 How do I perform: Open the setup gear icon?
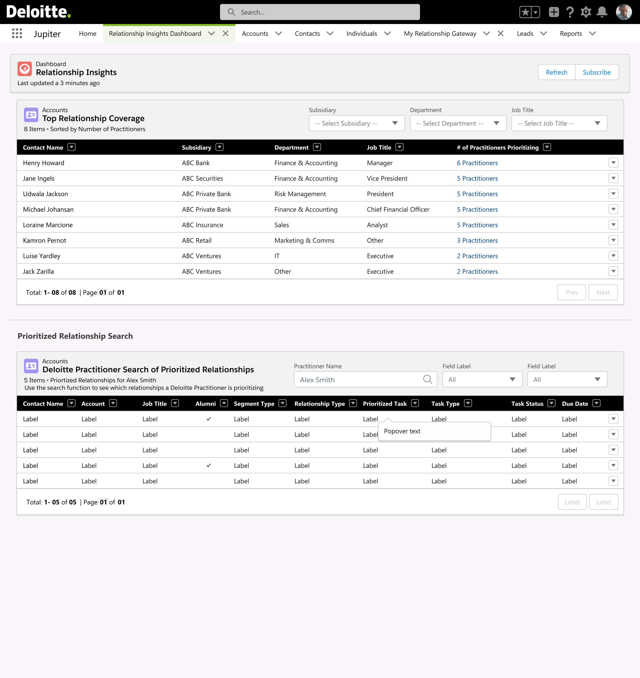586,12
